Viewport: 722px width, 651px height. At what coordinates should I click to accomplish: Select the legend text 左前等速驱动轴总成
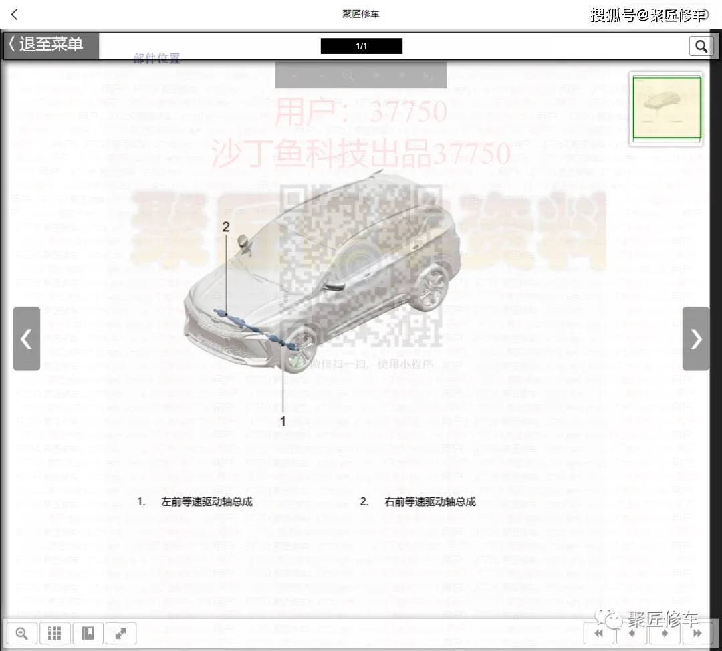[x=207, y=501]
